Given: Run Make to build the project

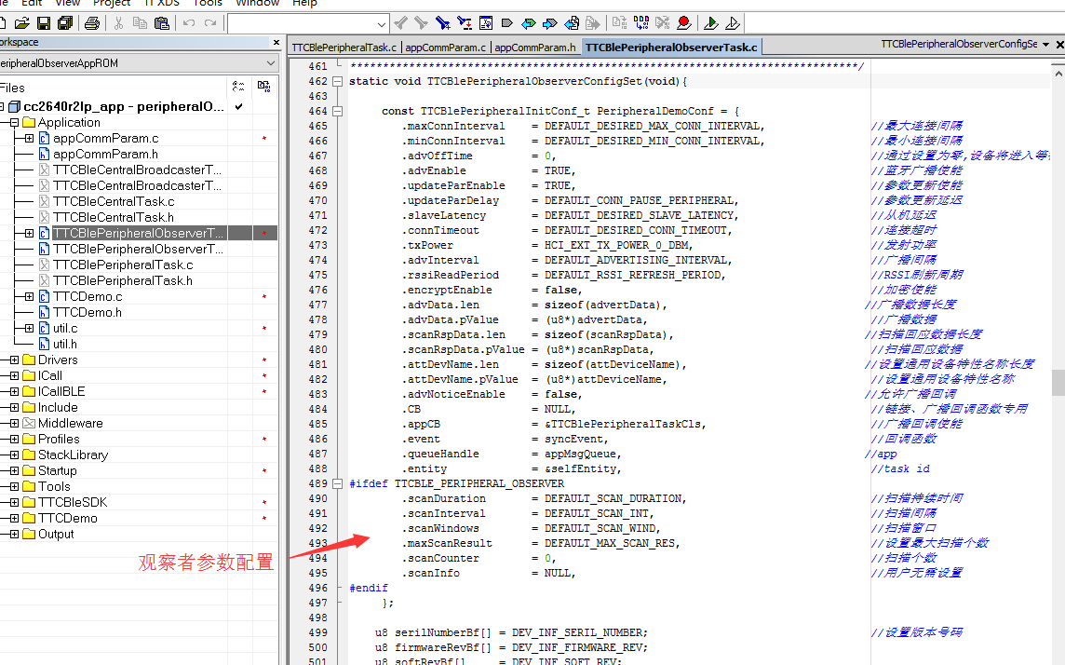Looking at the screenshot, I should [641, 24].
